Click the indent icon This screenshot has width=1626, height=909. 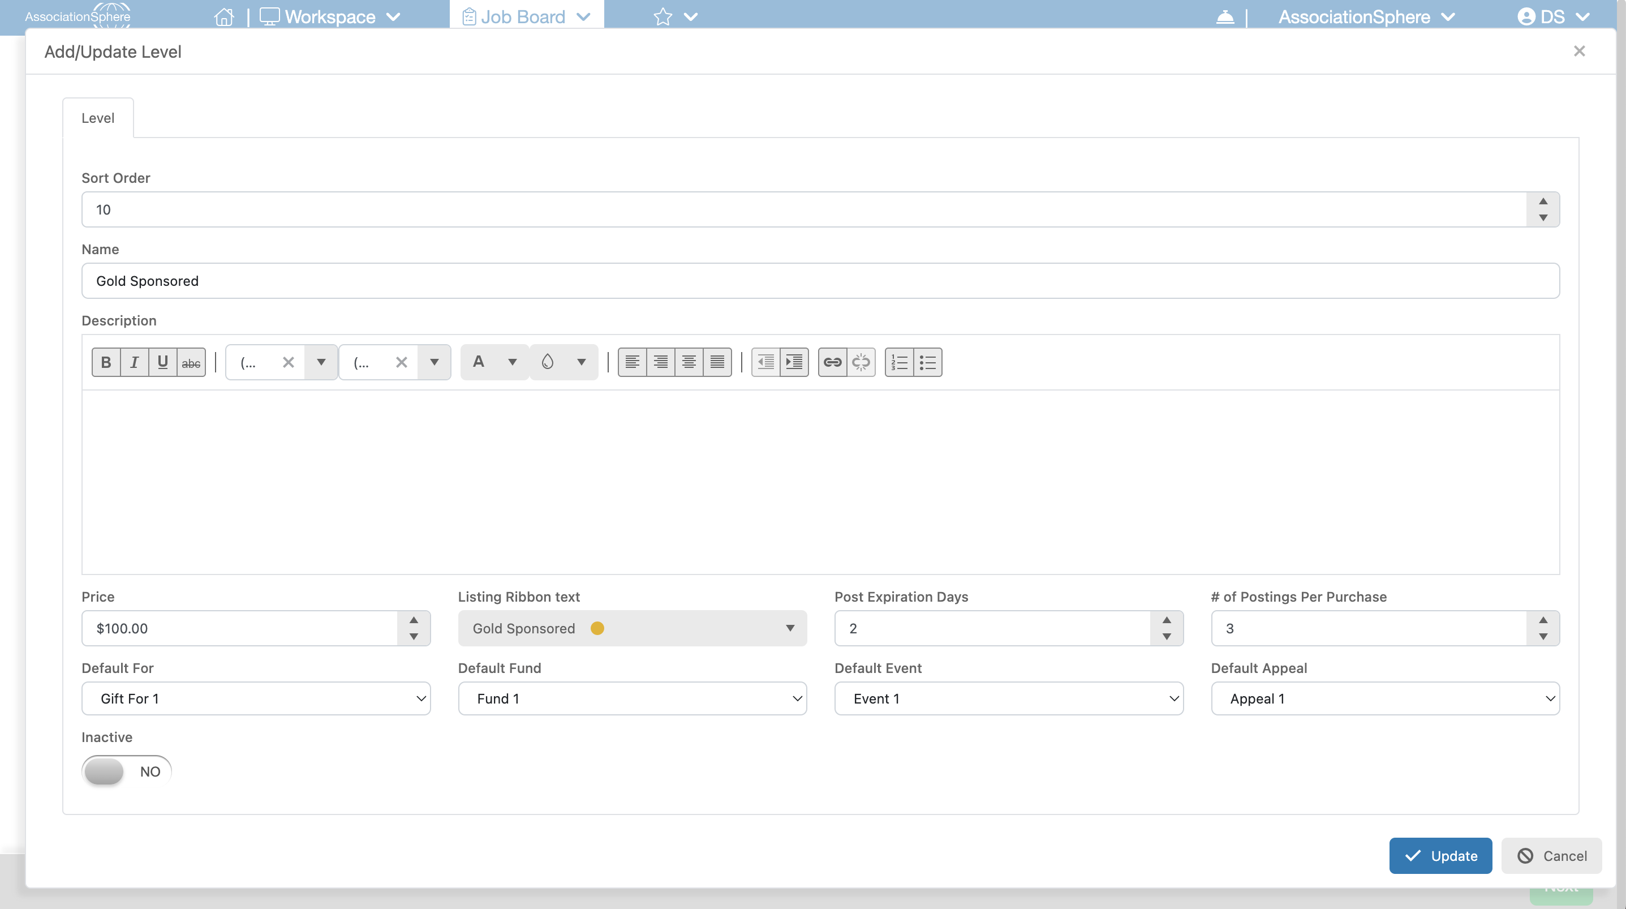(x=794, y=362)
